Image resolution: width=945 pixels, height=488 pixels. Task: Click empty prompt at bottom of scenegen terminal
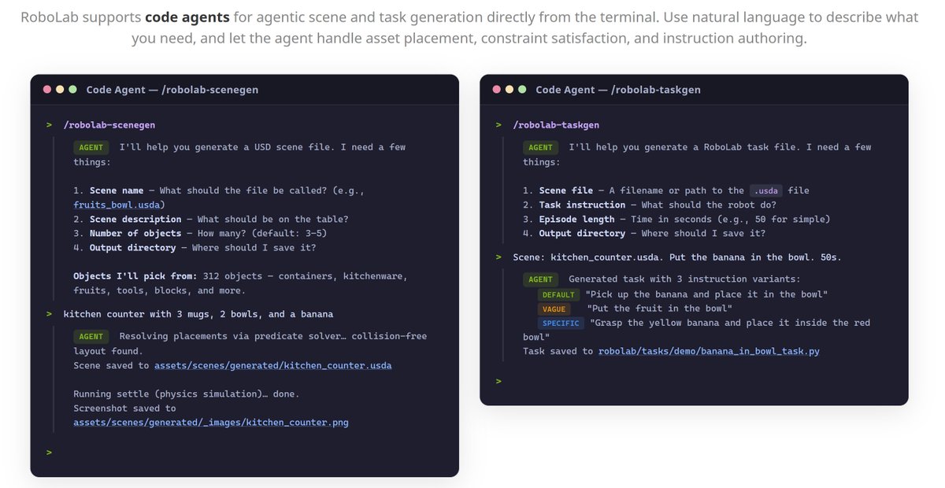point(49,453)
